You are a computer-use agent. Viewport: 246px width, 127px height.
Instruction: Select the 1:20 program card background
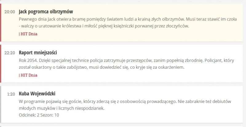click(122, 104)
